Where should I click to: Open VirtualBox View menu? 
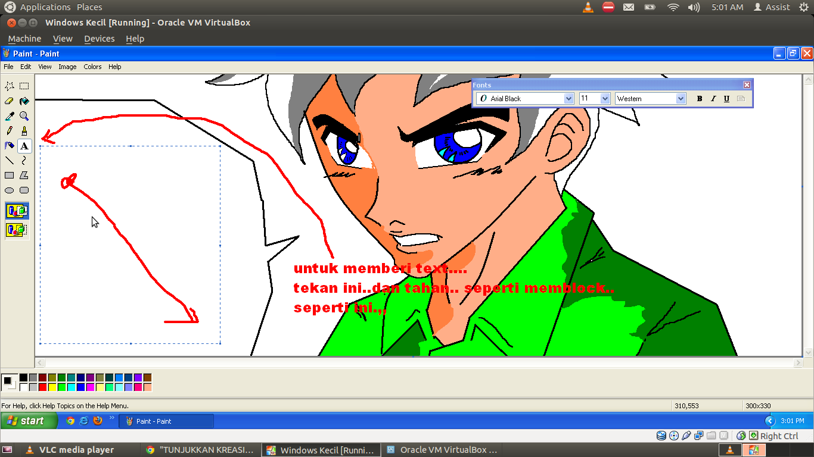tap(63, 39)
